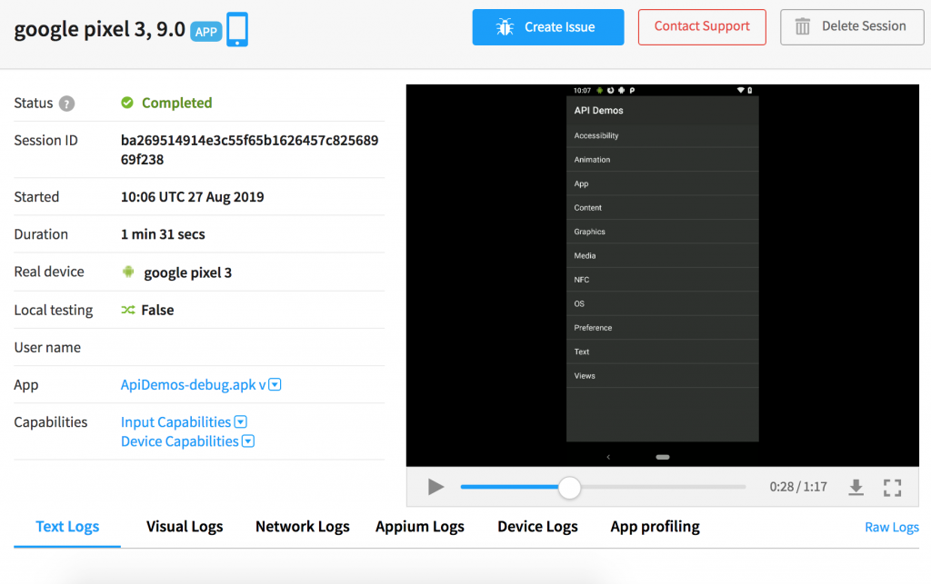Image resolution: width=931 pixels, height=584 pixels.
Task: Create a new issue
Action: [x=548, y=27]
